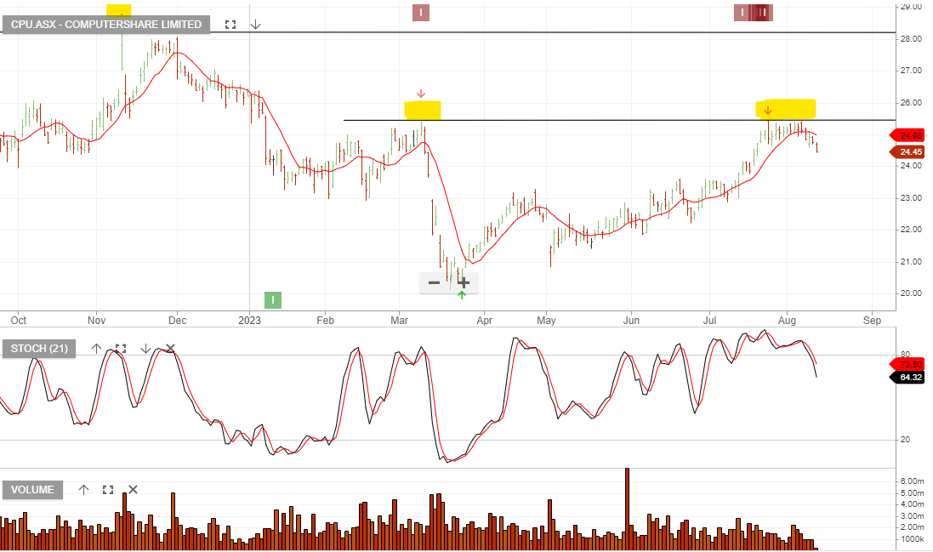The image size is (933, 552).
Task: Move the STOCH panel down
Action: tap(145, 349)
